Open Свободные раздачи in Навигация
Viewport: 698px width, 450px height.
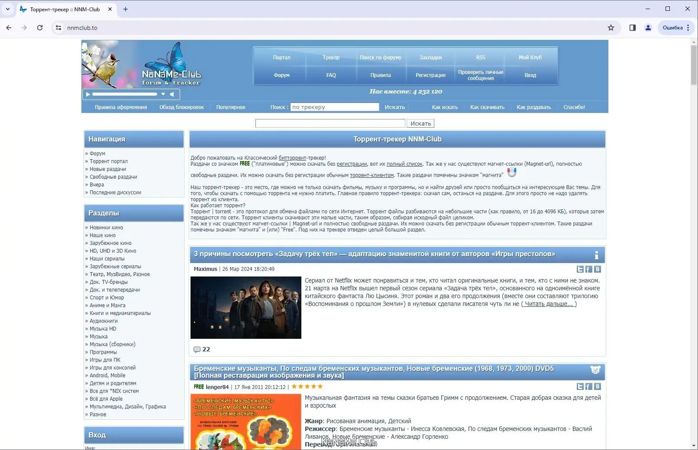coord(113,177)
